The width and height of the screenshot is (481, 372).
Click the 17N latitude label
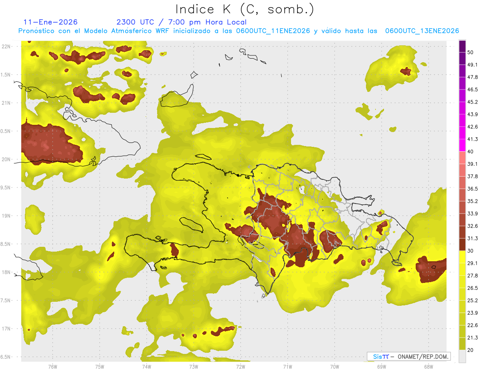point(6,329)
